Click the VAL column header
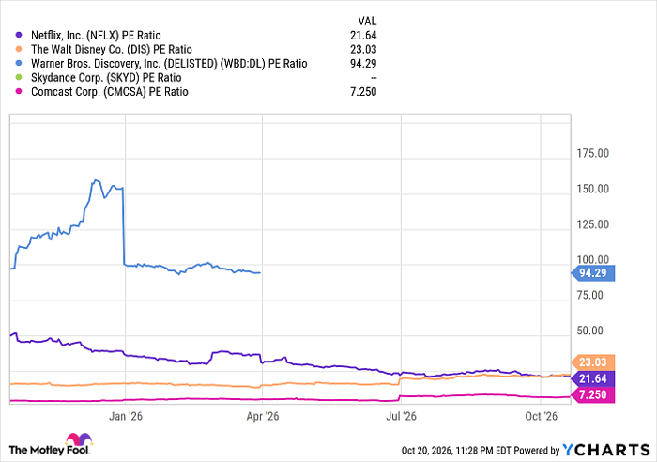This screenshot has height=462, width=657. (367, 21)
